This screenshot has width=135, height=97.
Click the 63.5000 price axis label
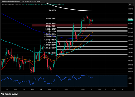pos(131,9)
